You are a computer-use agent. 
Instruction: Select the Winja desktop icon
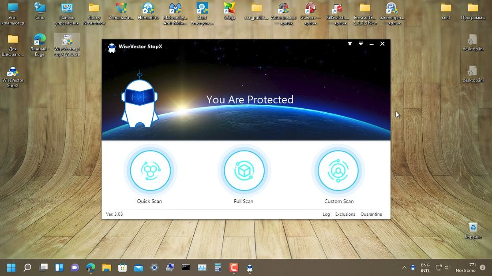click(229, 11)
